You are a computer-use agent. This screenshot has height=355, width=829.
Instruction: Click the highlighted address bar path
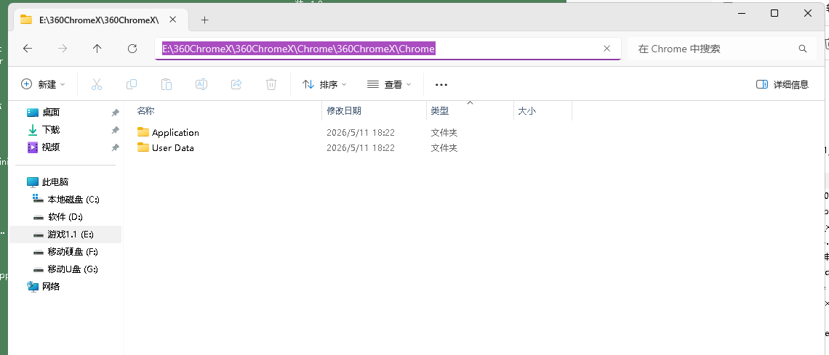[x=298, y=49]
